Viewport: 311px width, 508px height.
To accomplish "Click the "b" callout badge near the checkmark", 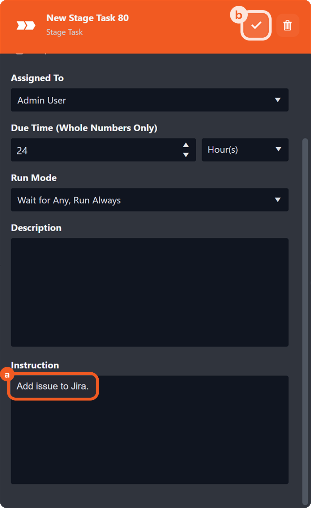I will 239,15.
